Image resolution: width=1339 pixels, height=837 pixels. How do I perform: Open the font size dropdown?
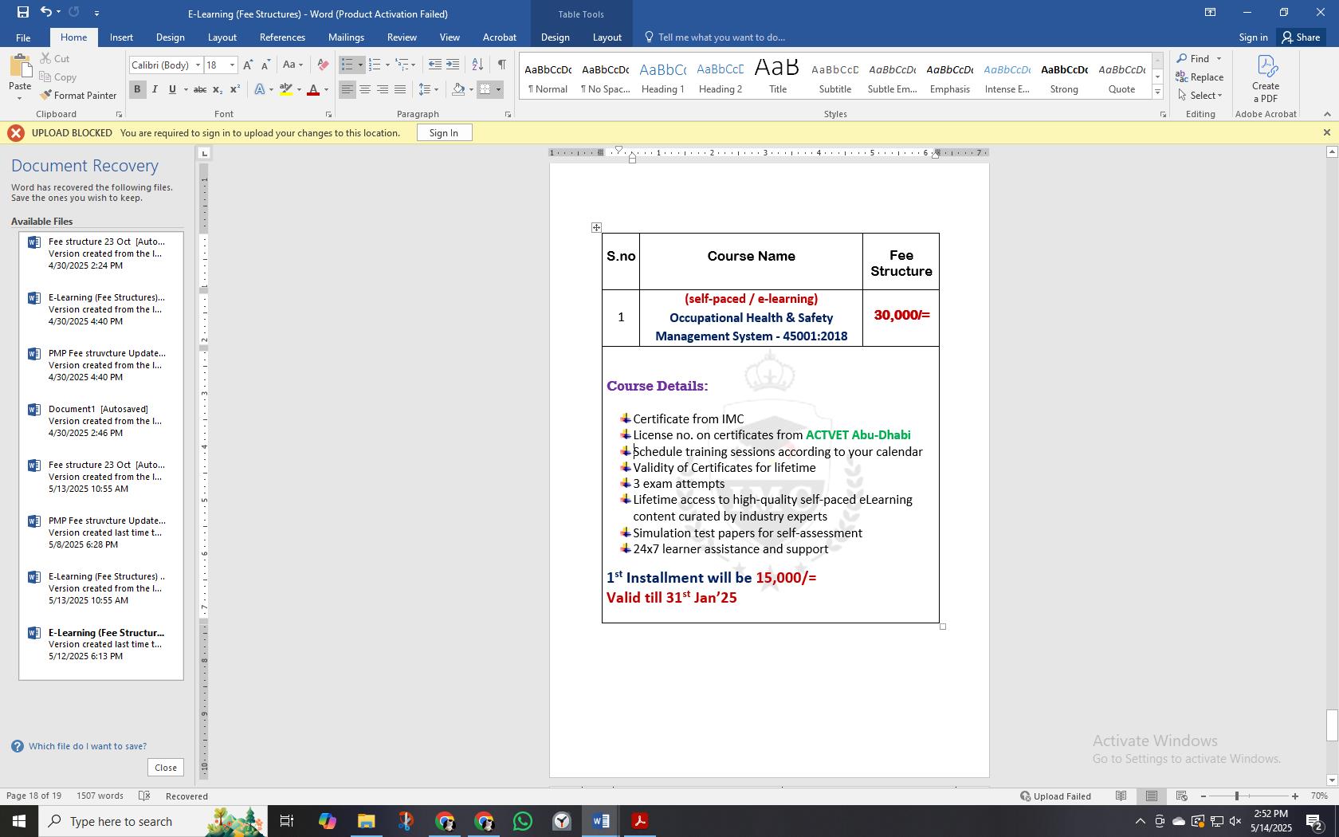click(x=232, y=65)
